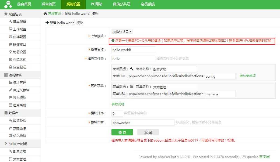Click the undo arrow icon next to 数据备份
Viewport: 280px width, 162px height.
point(10,120)
